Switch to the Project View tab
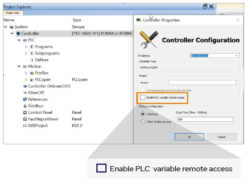This screenshot has height=182, width=248. pyautogui.click(x=13, y=13)
